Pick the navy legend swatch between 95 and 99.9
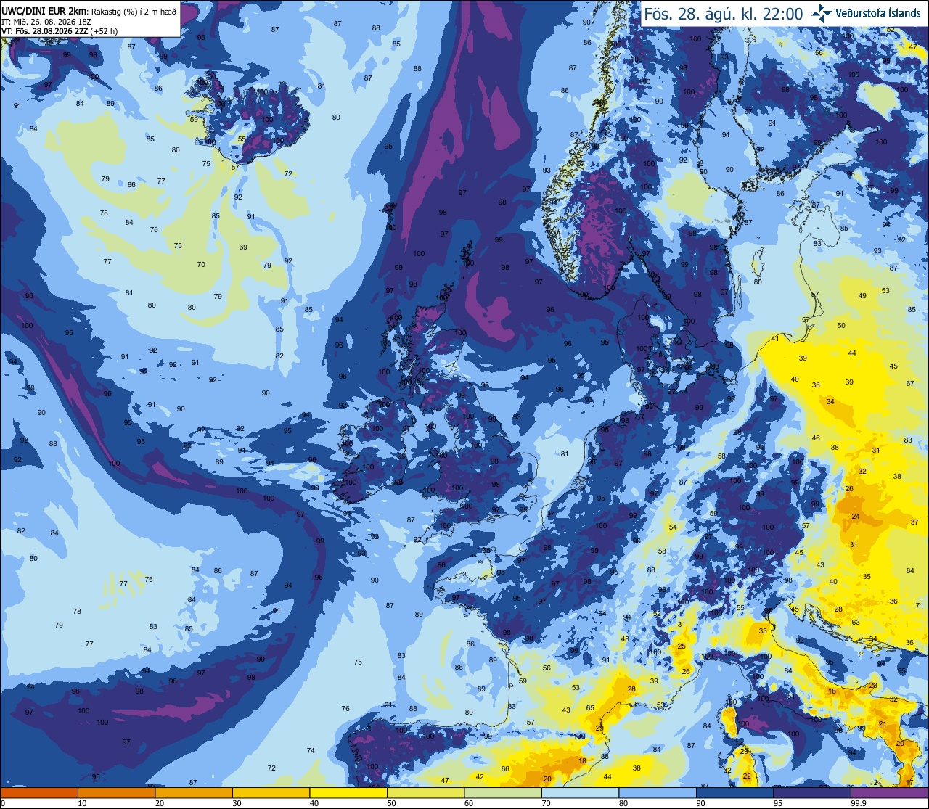This screenshot has height=809, width=929. [813, 792]
